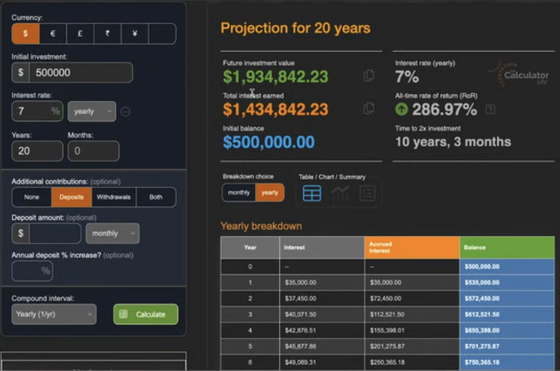Select the dollar currency button
The height and width of the screenshot is (371, 560).
tap(25, 34)
